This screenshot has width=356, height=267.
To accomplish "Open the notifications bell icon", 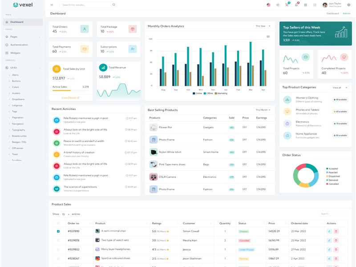I will coord(296,5).
